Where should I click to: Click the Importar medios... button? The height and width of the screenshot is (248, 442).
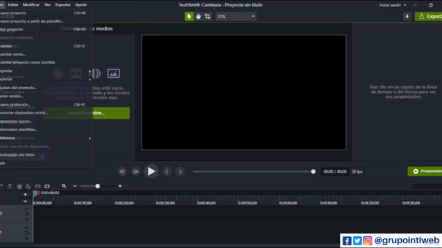pos(87,113)
